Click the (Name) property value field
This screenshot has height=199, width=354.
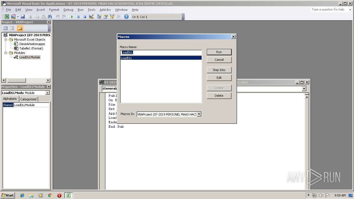(31, 105)
